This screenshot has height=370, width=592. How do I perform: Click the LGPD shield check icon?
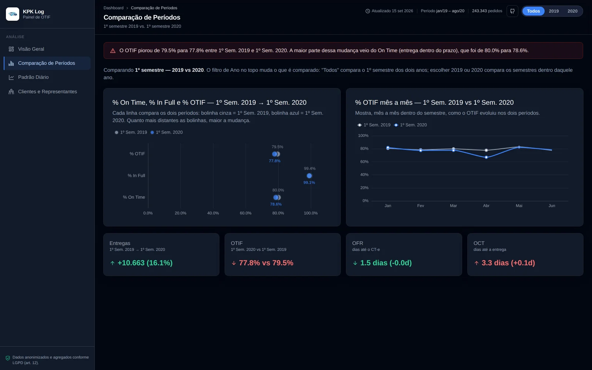click(x=8, y=358)
